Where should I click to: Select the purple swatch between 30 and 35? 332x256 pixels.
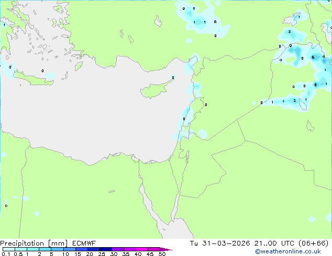[x=118, y=249]
